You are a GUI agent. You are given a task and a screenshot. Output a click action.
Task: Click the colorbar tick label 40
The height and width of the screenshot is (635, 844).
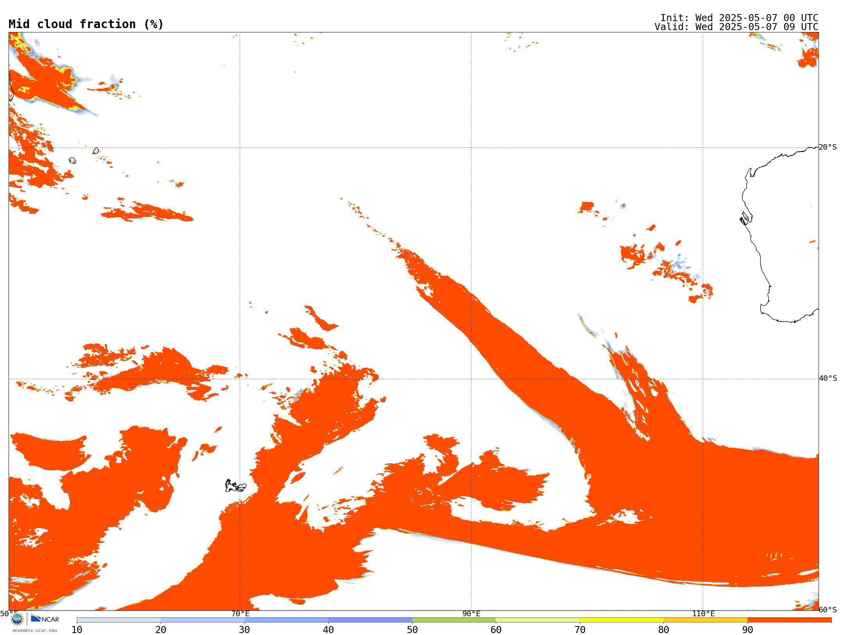point(328,630)
